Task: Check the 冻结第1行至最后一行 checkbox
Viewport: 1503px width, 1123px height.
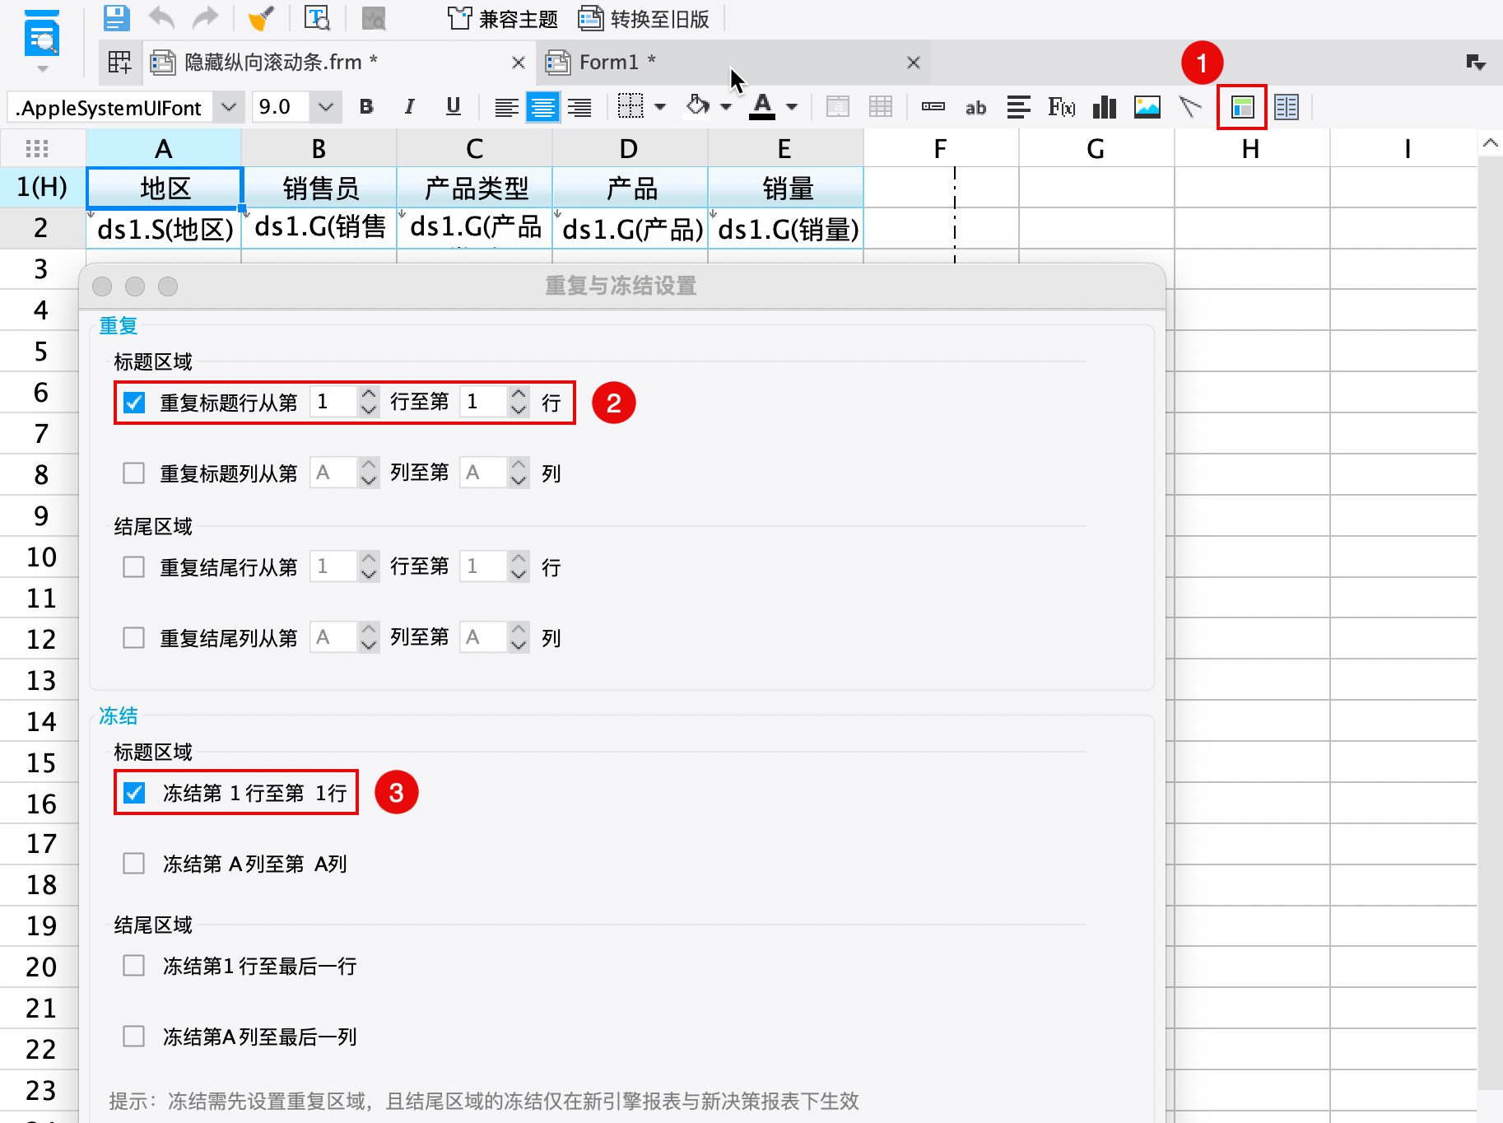Action: pos(134,966)
